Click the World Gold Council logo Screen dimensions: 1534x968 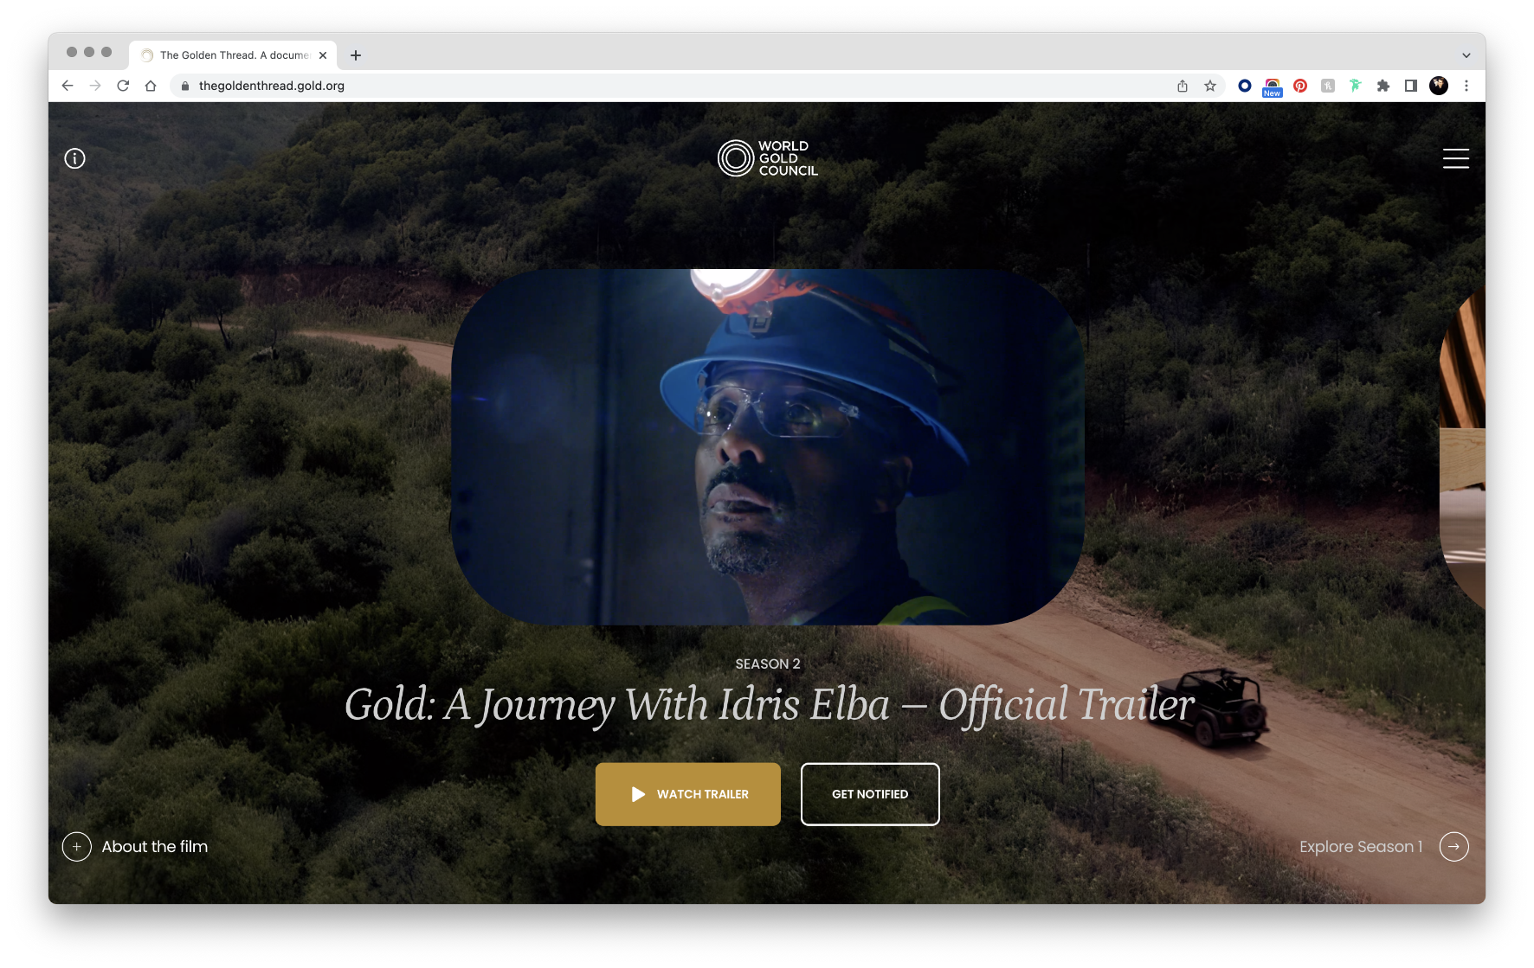767,158
